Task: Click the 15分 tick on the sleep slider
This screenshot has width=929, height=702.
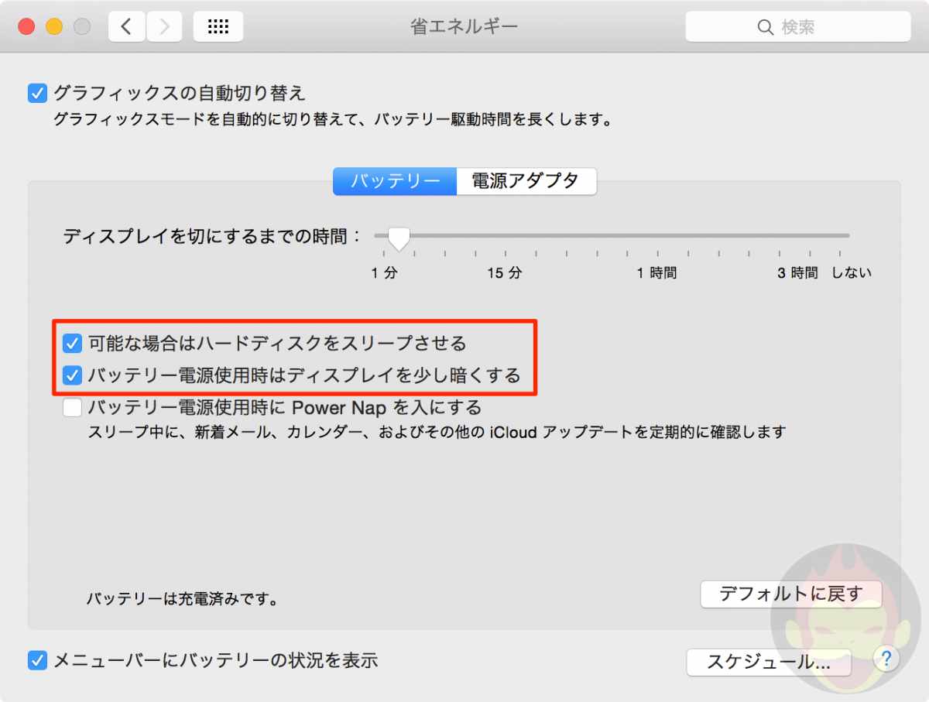Action: pyautogui.click(x=504, y=253)
